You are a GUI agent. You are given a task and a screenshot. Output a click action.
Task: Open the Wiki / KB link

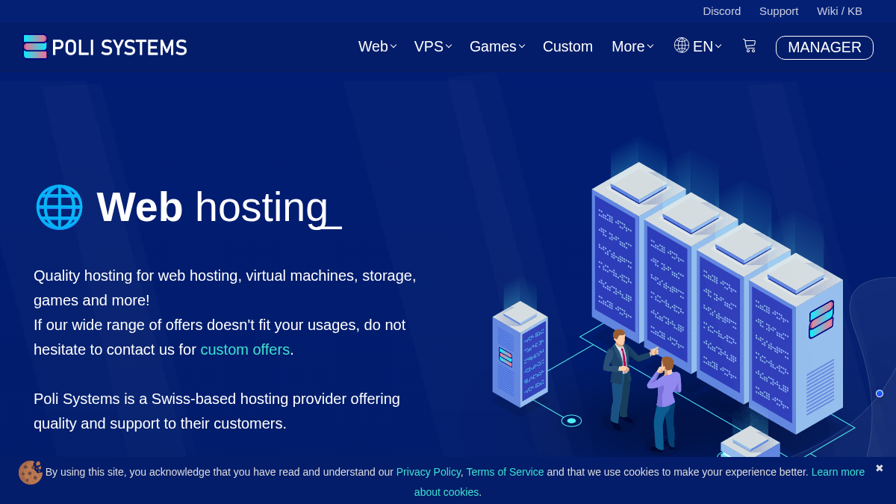[839, 10]
